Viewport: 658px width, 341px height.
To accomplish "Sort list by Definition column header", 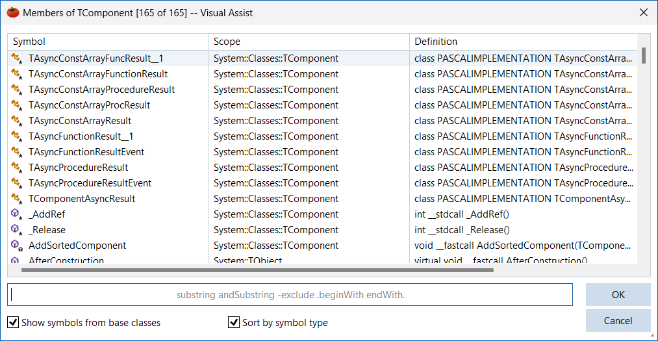I will point(523,42).
